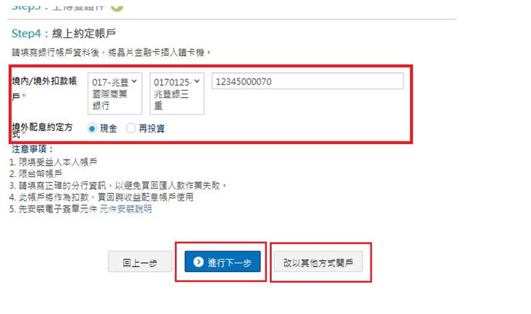Screen dimensions: 531x314
Task: Click the green checkmark beside the Step3 header
Action: [x=117, y=6]
